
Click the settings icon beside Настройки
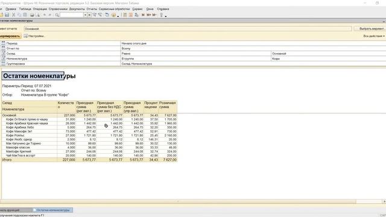pos(25,36)
